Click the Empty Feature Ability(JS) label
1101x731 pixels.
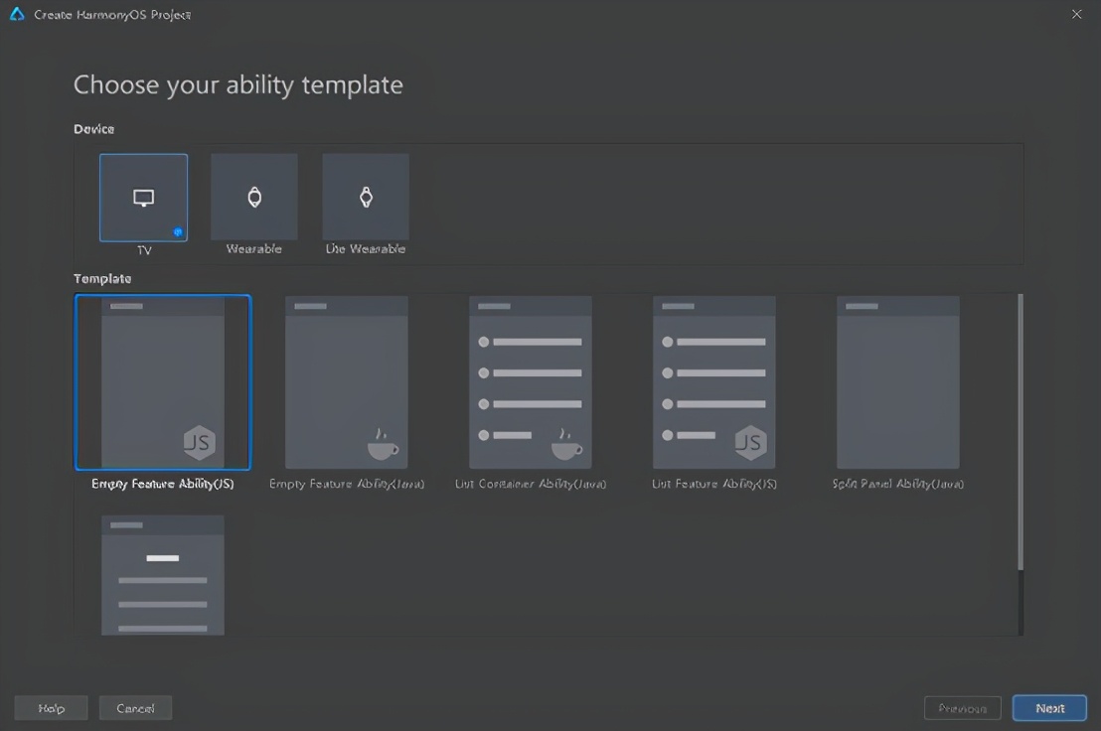(x=163, y=484)
